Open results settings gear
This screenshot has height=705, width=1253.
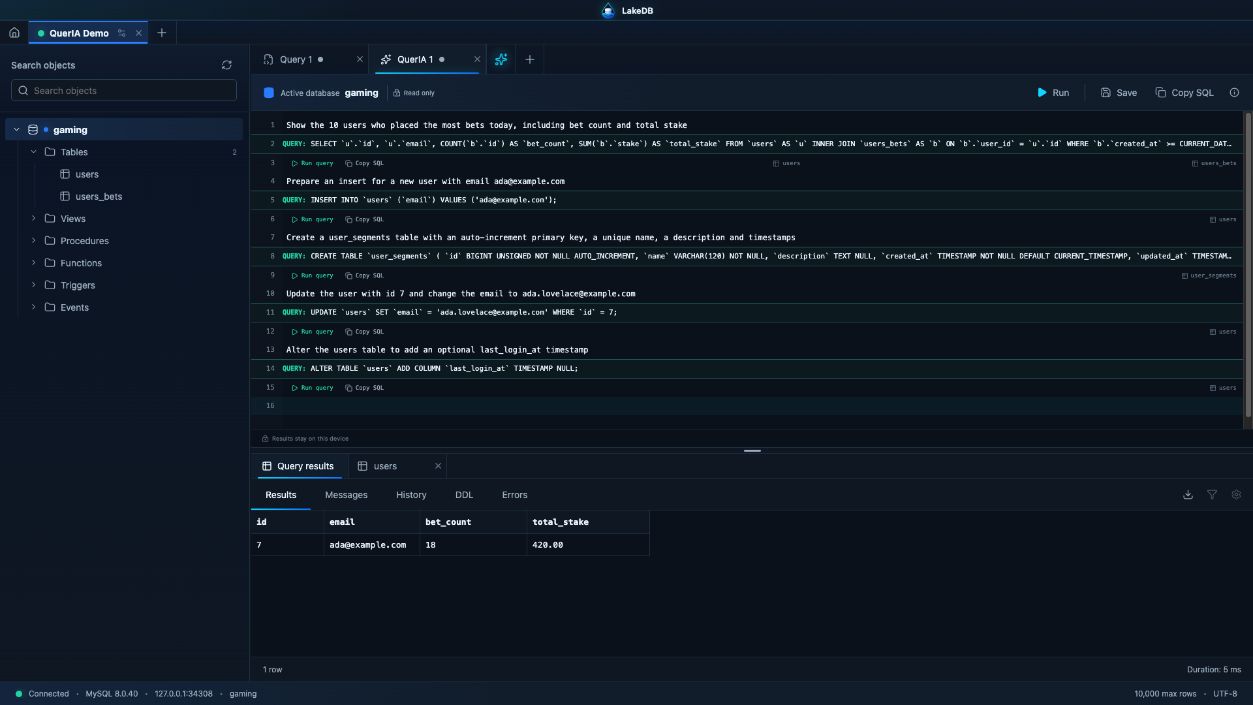tap(1236, 495)
